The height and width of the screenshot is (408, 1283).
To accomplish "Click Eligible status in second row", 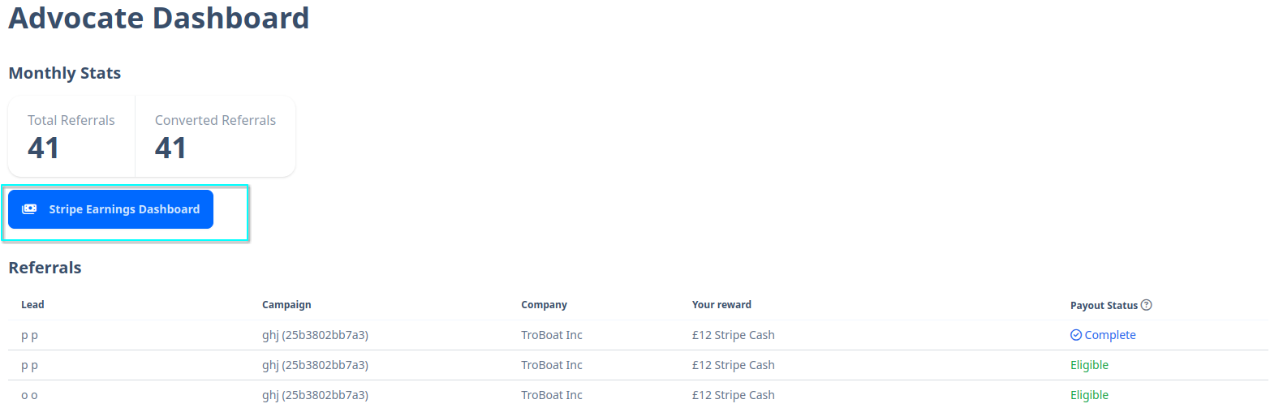I will (1088, 365).
